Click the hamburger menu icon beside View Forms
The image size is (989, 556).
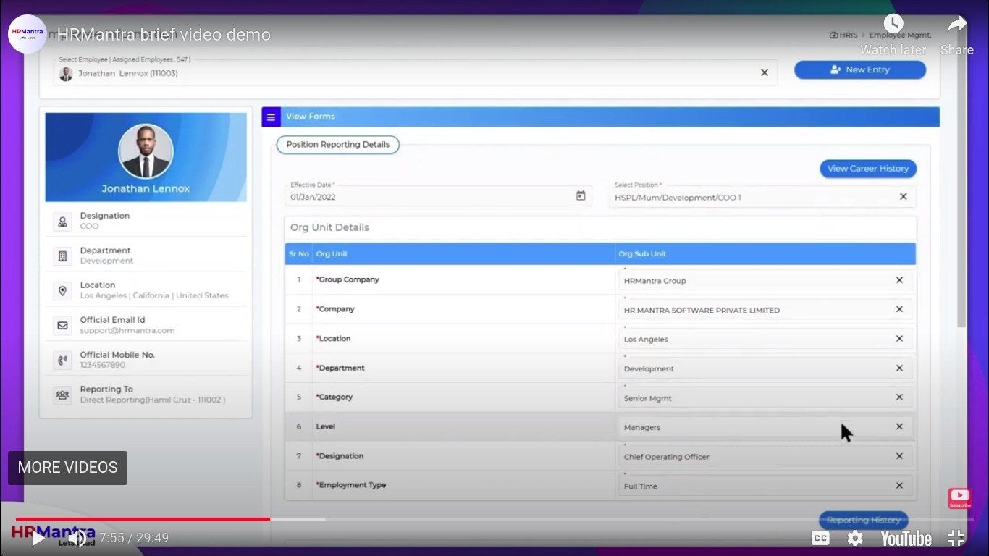point(271,117)
